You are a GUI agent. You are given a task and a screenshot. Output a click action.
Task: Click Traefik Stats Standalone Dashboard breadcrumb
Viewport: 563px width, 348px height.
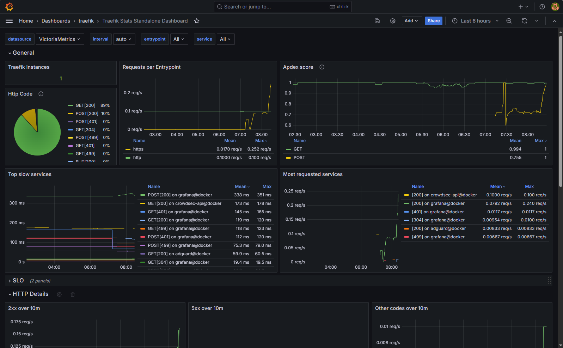tap(145, 21)
